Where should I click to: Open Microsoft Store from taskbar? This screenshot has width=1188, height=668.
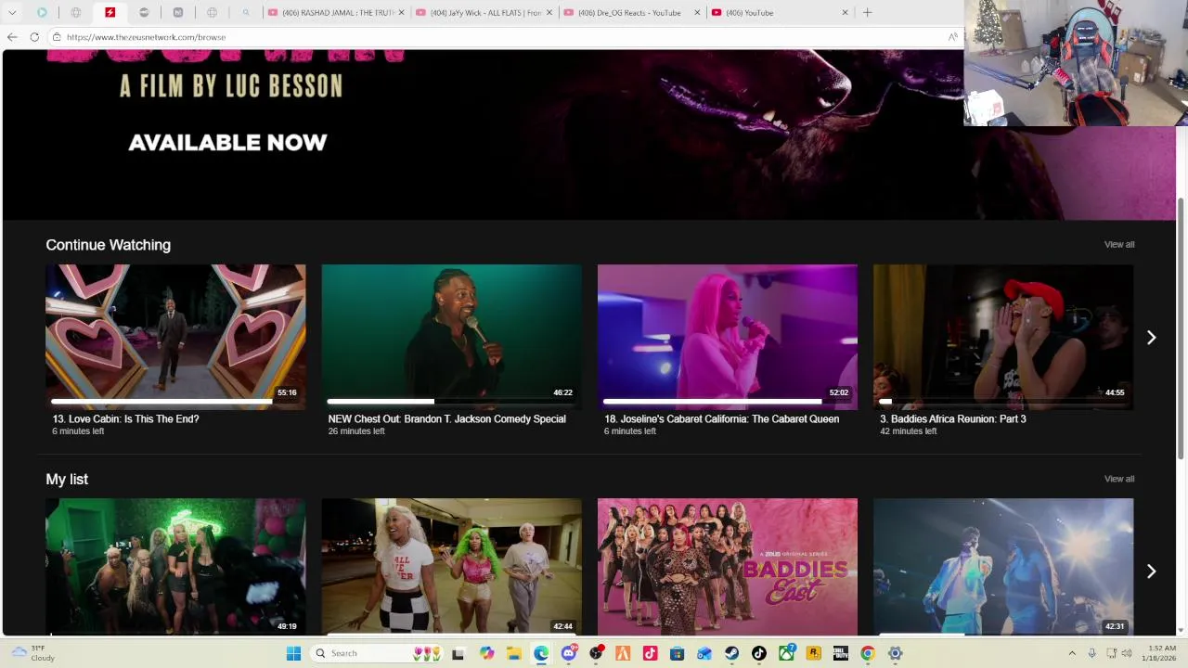pyautogui.click(x=677, y=653)
